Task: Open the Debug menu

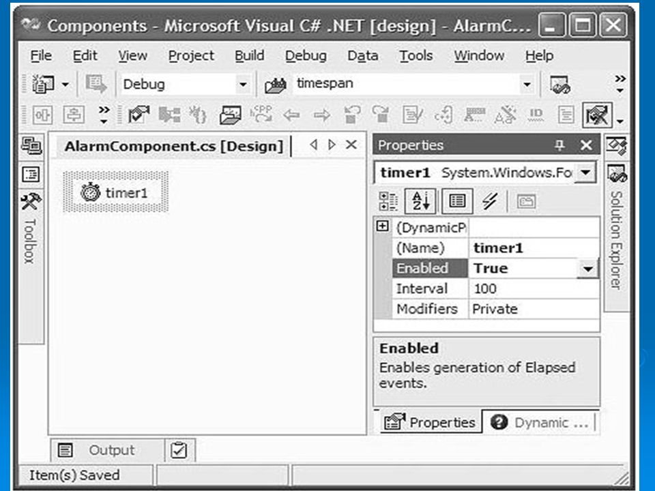Action: [x=306, y=55]
